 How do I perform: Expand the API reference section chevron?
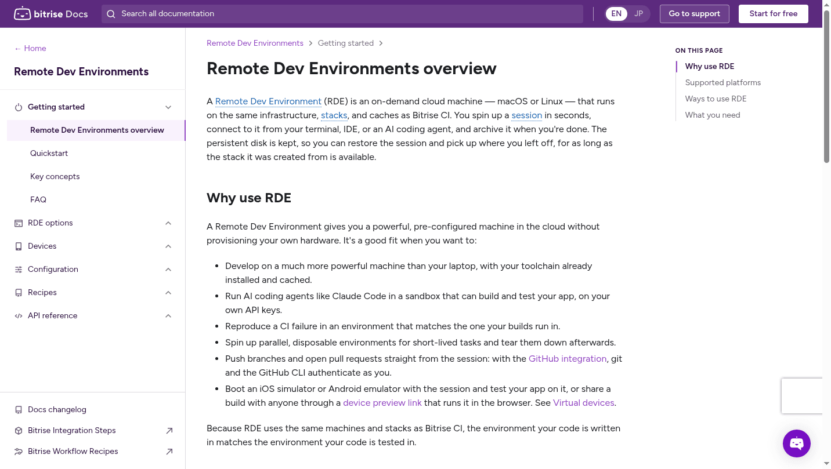[168, 316]
